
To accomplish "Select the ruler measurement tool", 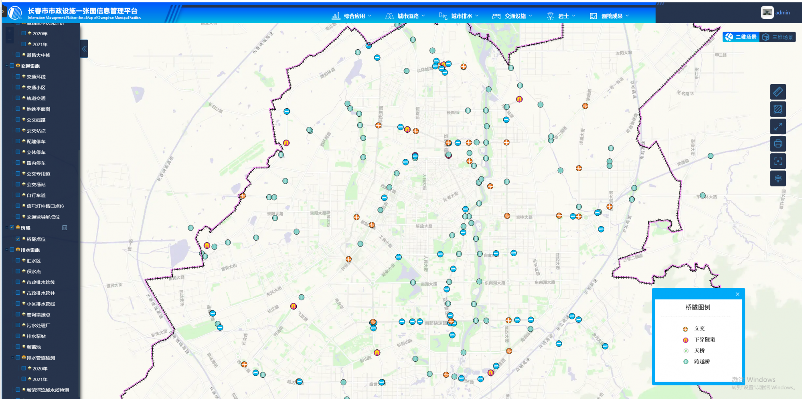I will tap(778, 92).
